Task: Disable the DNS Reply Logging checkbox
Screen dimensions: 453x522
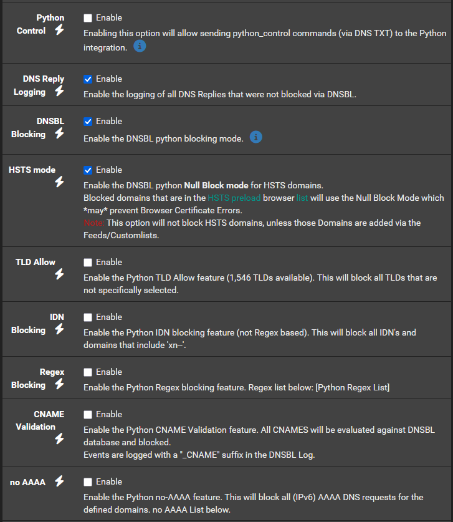Action: click(x=88, y=79)
